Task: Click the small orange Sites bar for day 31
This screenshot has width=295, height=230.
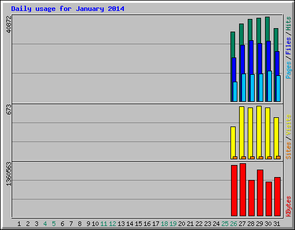Action: [x=278, y=158]
